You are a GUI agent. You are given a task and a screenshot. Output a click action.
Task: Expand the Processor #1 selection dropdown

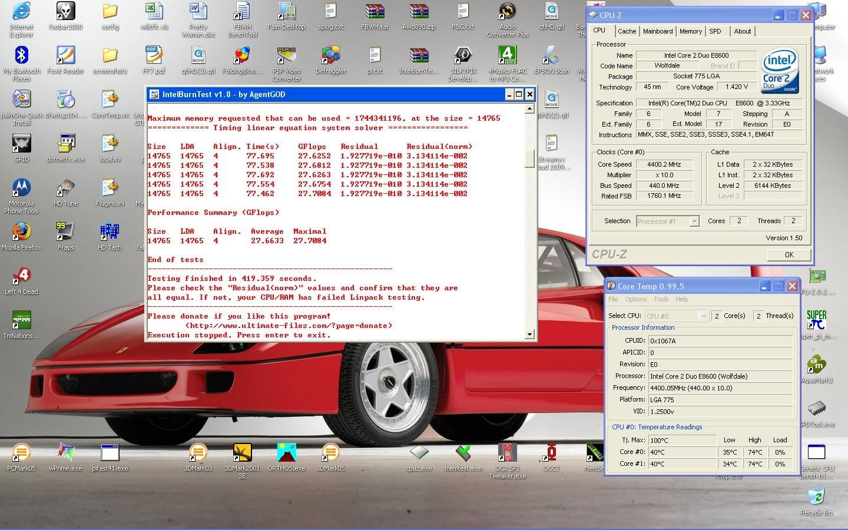(694, 221)
